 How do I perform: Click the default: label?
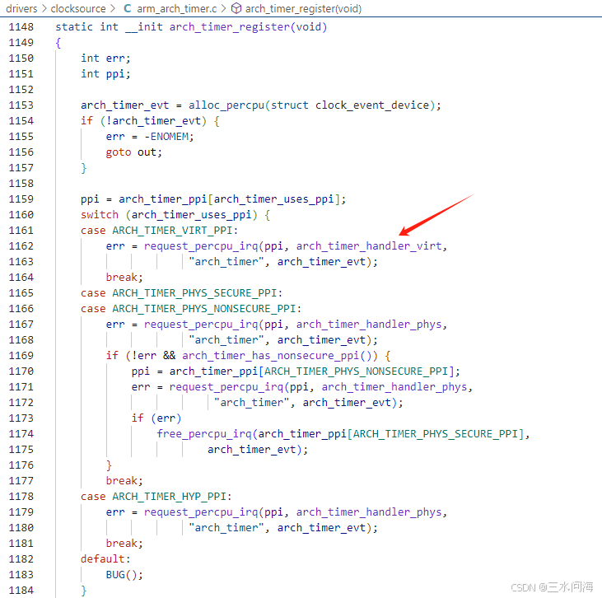pyautogui.click(x=105, y=559)
